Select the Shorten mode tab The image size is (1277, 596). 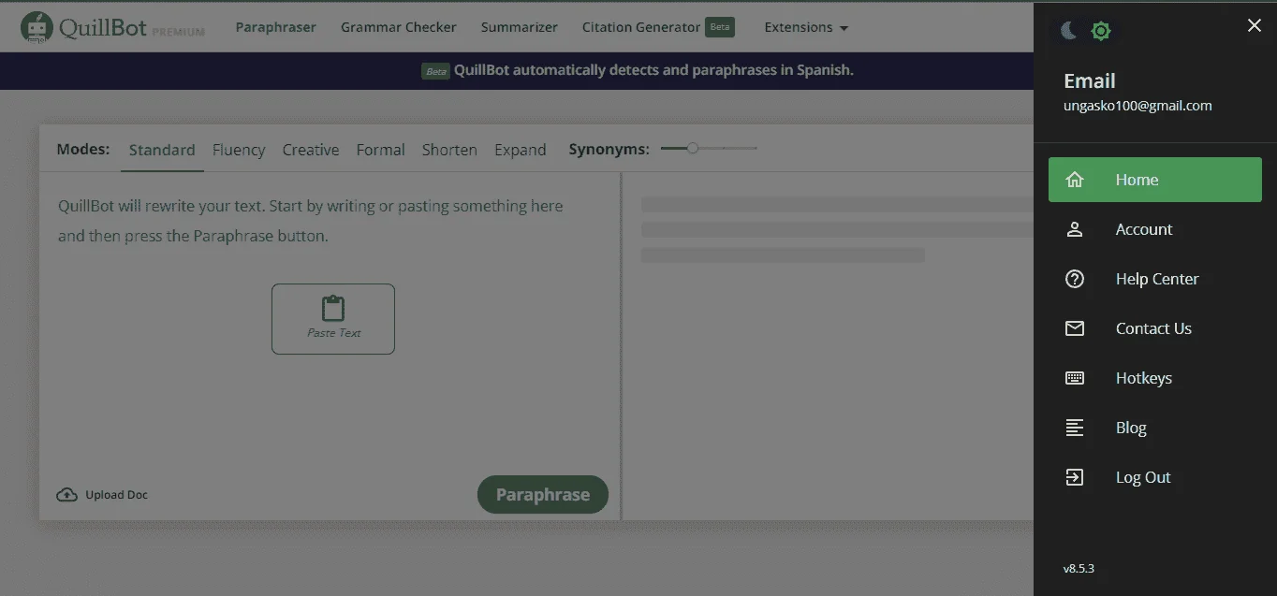449,150
